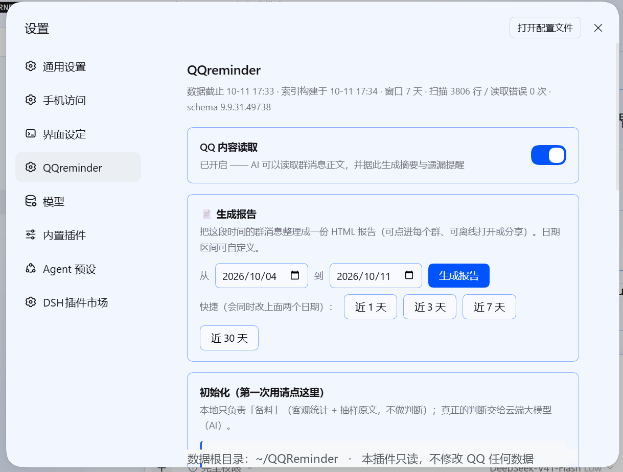The height and width of the screenshot is (472, 623).
Task: Open calendar picker for start date 2026/10/04
Action: pos(295,276)
